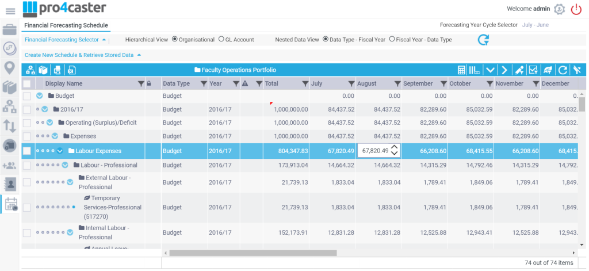Decrease the August value with spinner down
This screenshot has height=271, width=589.
click(395, 154)
